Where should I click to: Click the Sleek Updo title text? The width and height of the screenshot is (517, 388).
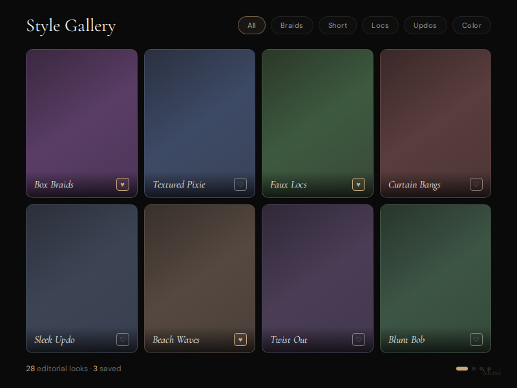[x=55, y=340]
